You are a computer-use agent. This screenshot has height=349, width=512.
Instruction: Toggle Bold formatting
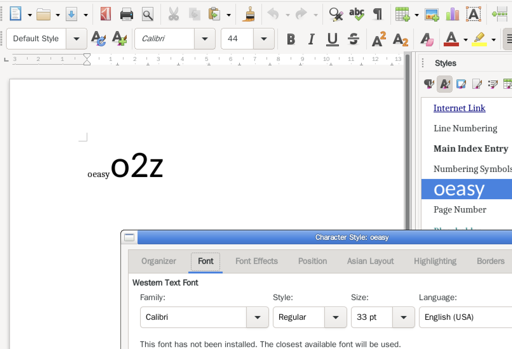tap(291, 39)
